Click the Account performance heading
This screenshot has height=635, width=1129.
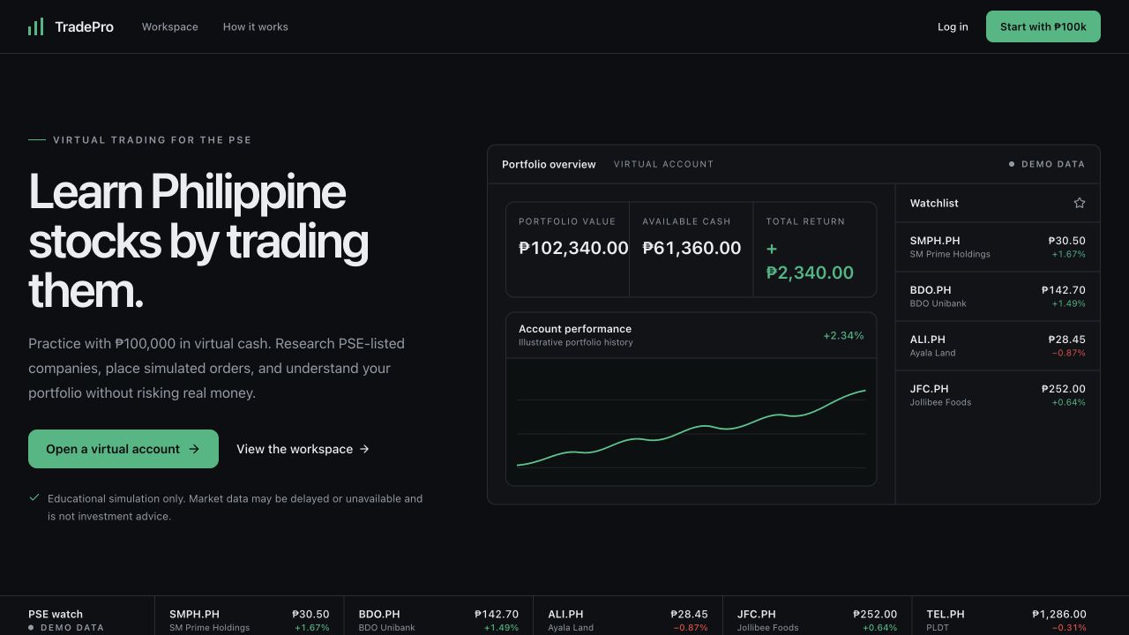coord(575,329)
